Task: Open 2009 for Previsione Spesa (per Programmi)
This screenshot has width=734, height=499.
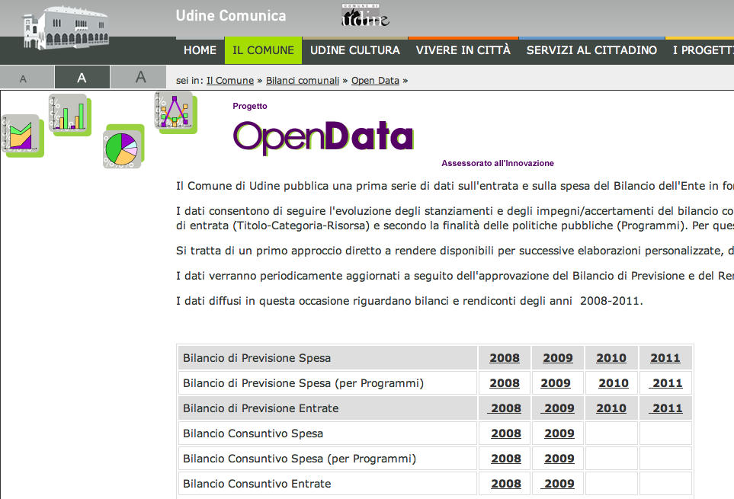Action: pyautogui.click(x=556, y=383)
